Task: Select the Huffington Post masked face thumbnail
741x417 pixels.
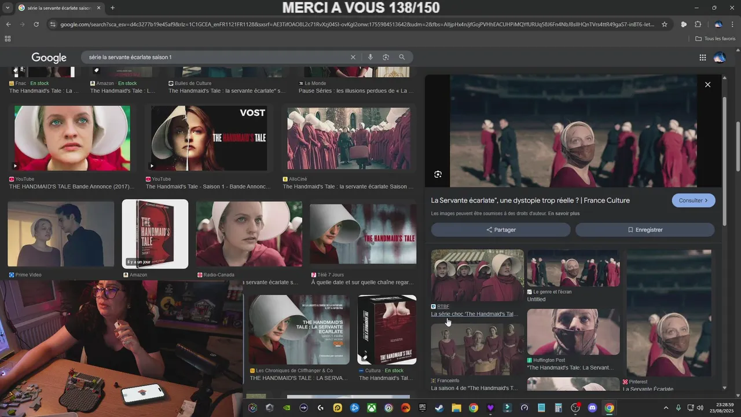Action: coord(573,332)
